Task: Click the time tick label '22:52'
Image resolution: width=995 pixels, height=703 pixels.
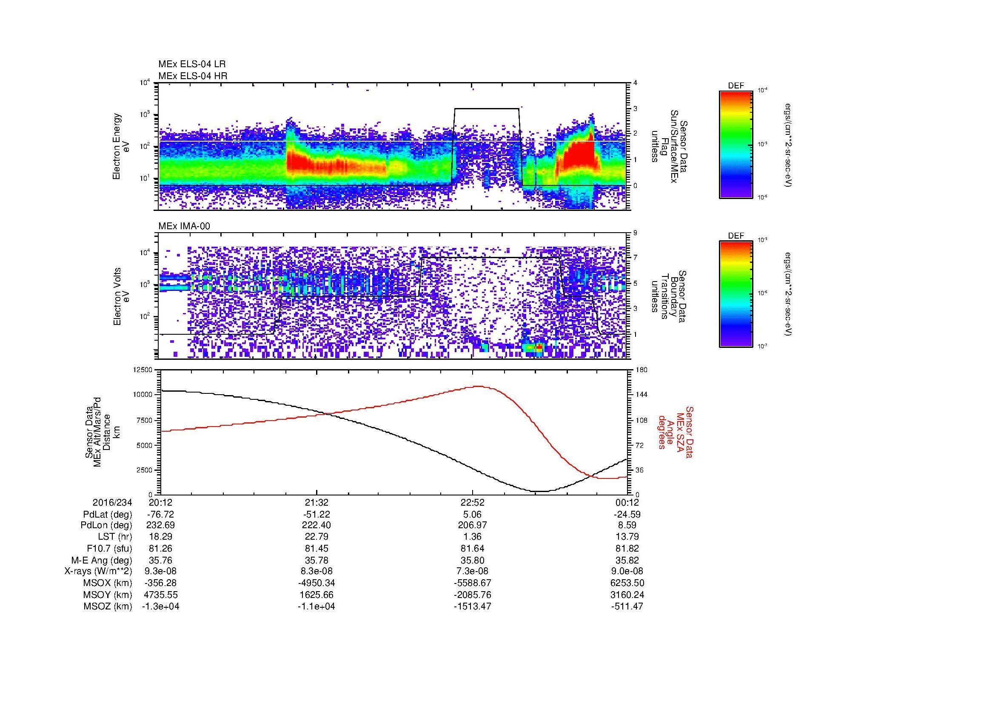Action: tap(472, 502)
